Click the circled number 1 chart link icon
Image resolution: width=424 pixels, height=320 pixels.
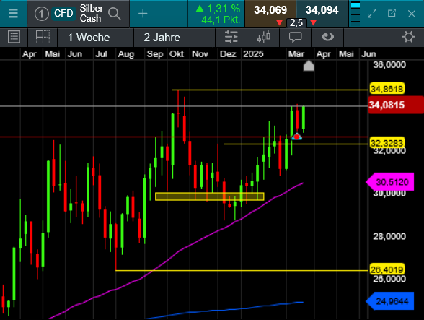41,14
